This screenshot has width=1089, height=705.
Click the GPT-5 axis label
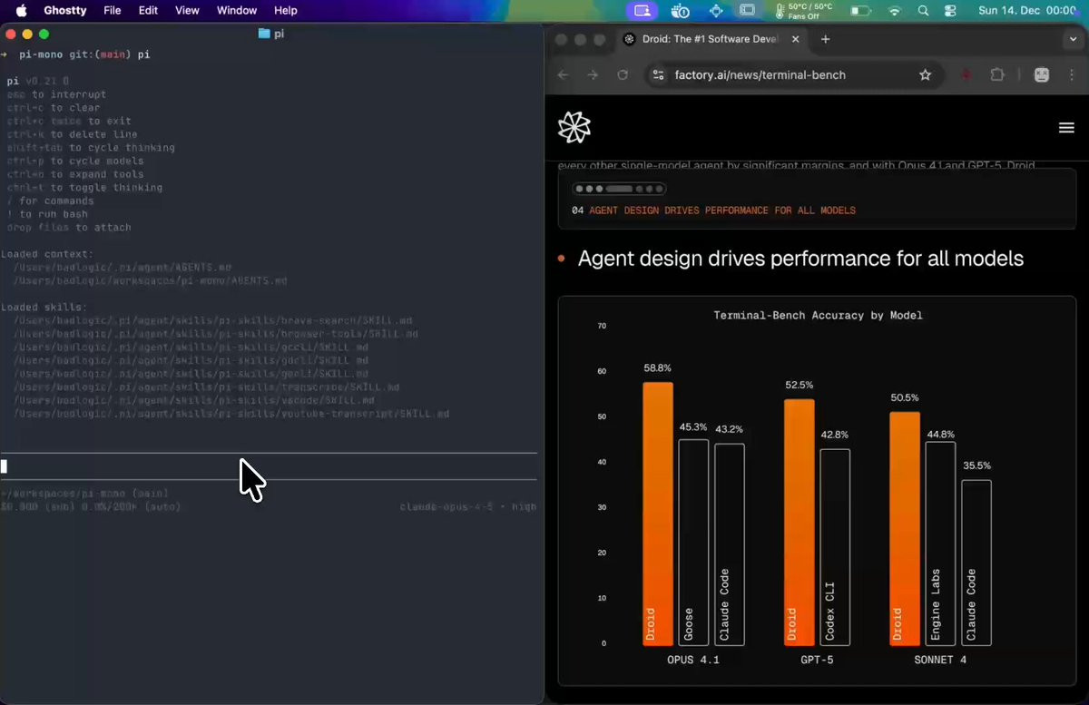click(x=817, y=660)
